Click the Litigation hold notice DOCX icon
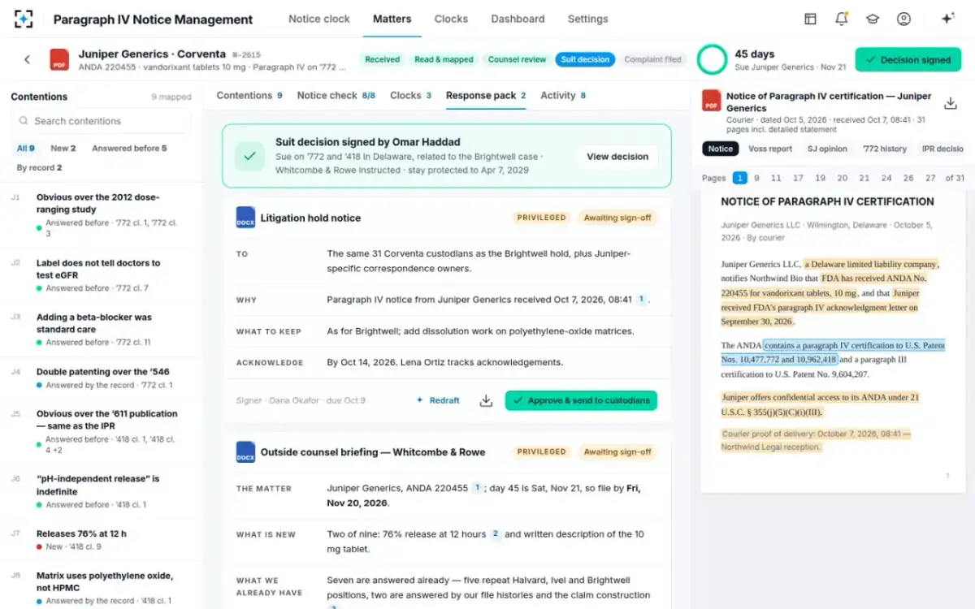This screenshot has width=975, height=609. click(x=245, y=217)
